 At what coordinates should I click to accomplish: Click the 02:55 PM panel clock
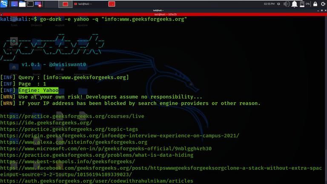click(269, 4)
